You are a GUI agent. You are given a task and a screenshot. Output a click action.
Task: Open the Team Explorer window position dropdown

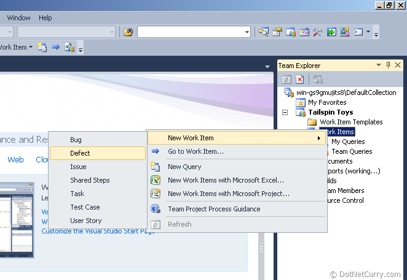tap(379, 65)
